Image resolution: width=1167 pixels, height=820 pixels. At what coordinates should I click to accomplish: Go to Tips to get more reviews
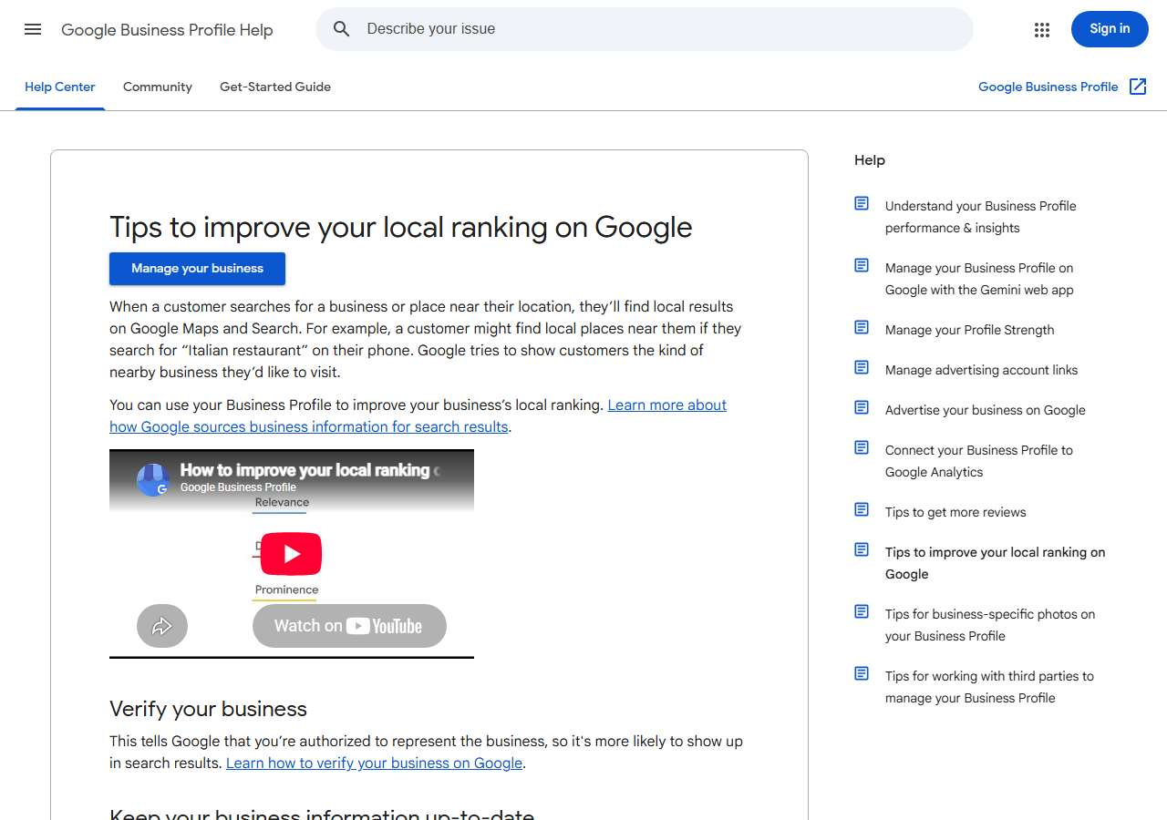pos(955,512)
